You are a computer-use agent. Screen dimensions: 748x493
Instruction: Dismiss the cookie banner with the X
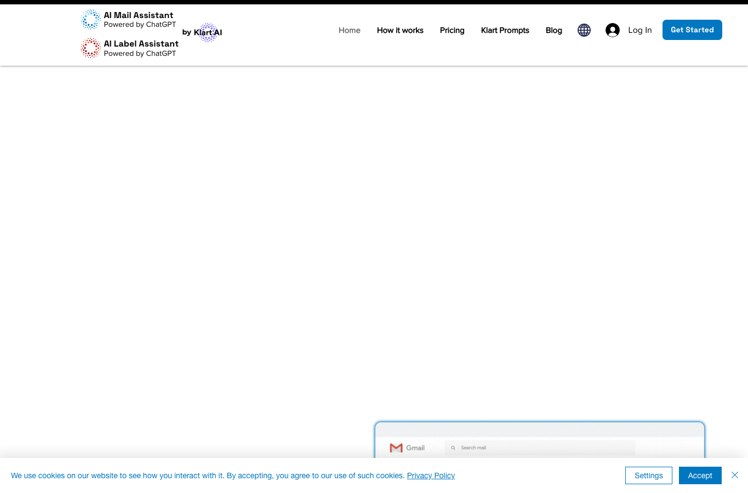(x=735, y=475)
